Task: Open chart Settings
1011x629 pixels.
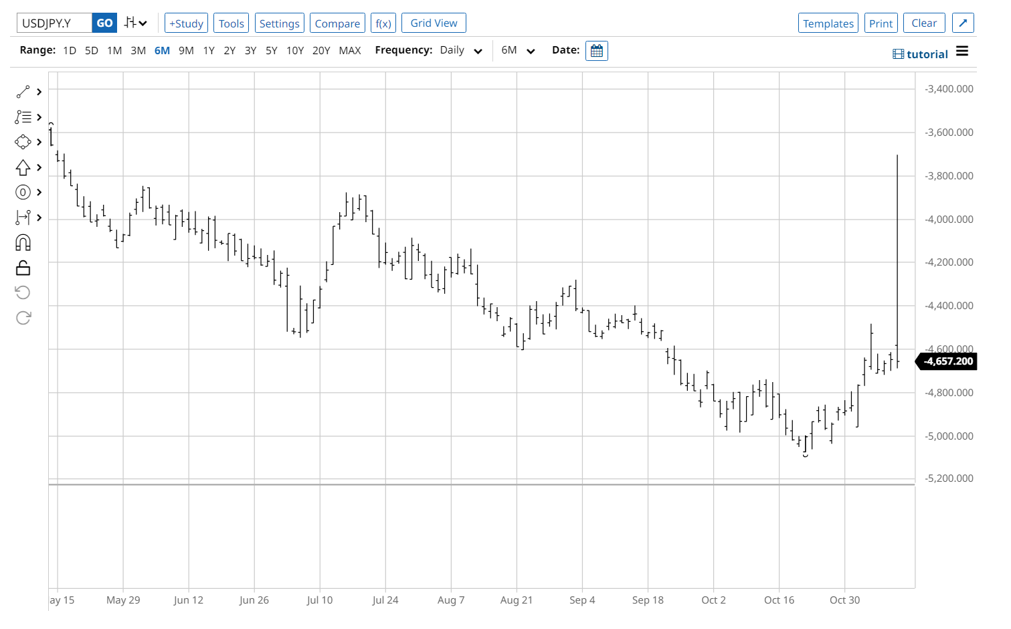Action: pos(280,23)
